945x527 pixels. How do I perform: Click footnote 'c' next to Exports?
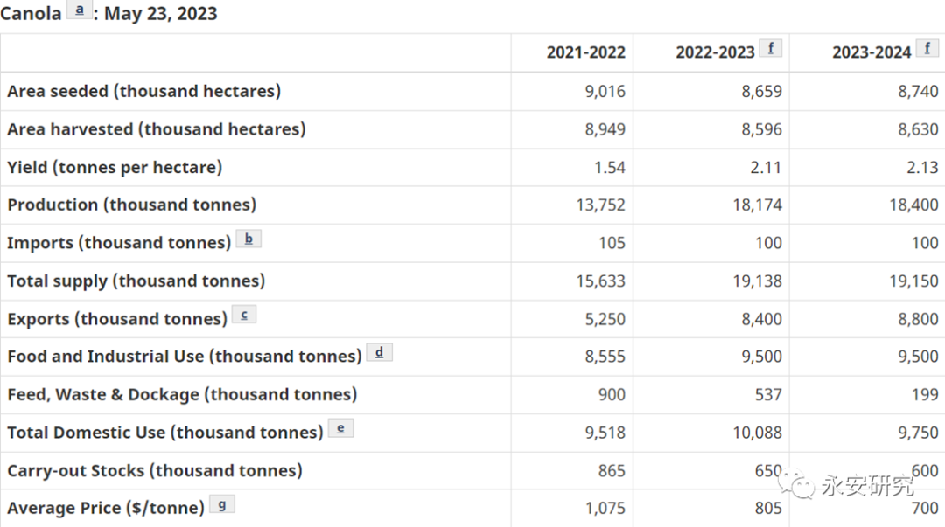[x=244, y=315]
